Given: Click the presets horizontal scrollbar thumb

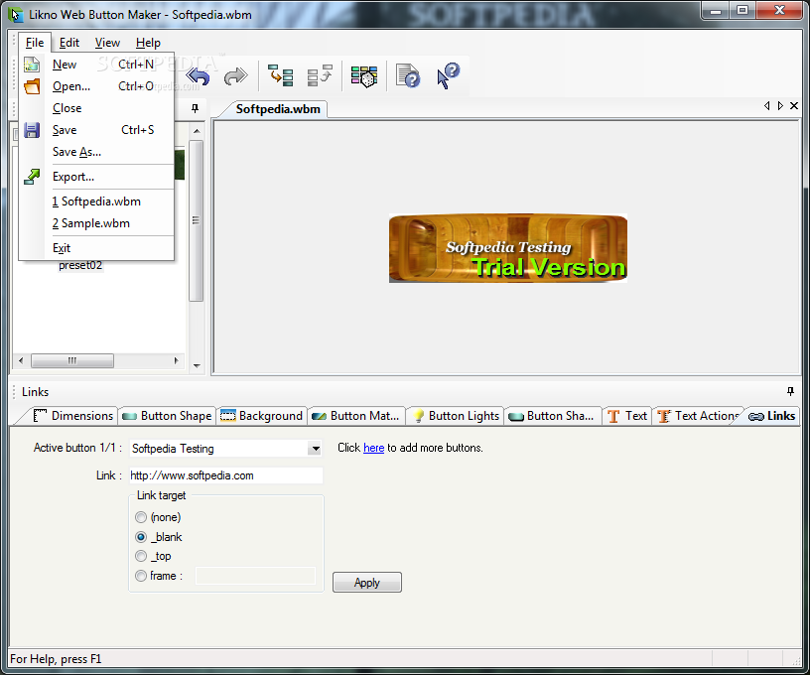Looking at the screenshot, I should coord(72,360).
